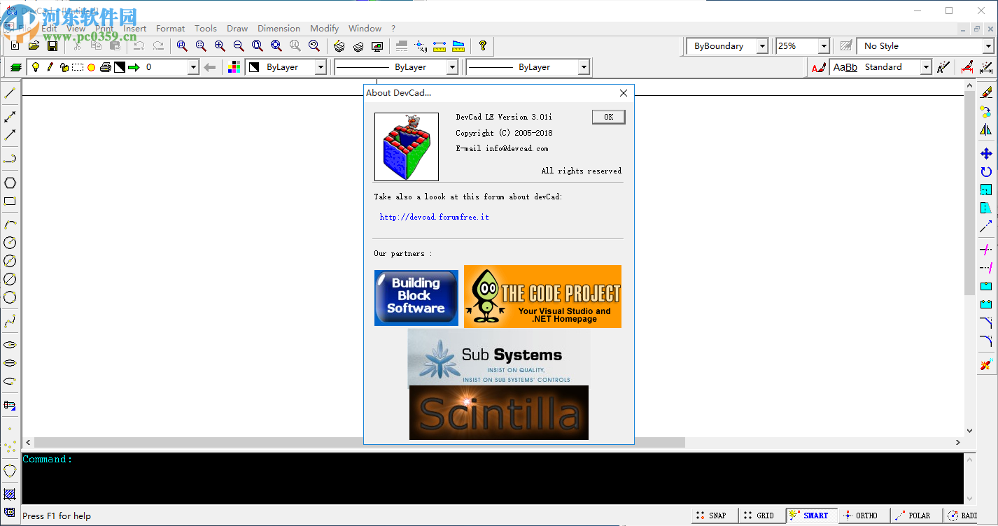Toggle SNAP mode in status bar
This screenshot has height=526, width=998.
tap(714, 516)
